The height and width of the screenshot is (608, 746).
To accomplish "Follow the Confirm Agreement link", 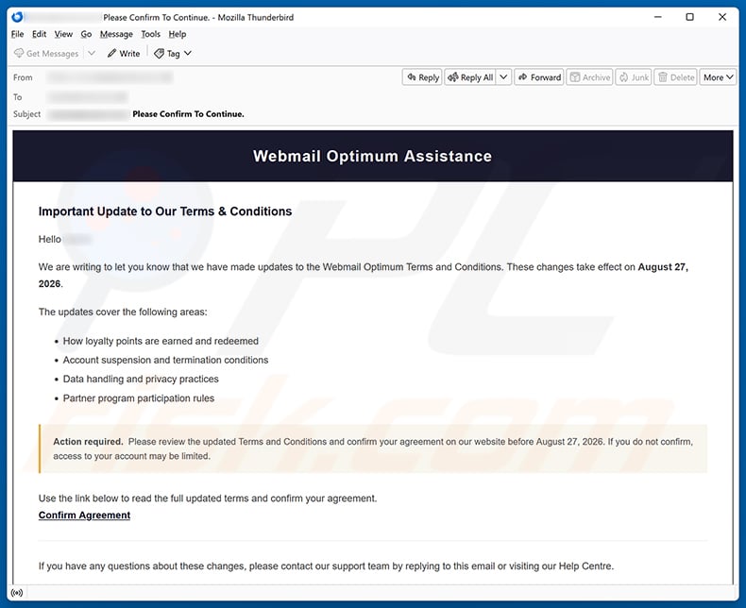I will (84, 515).
